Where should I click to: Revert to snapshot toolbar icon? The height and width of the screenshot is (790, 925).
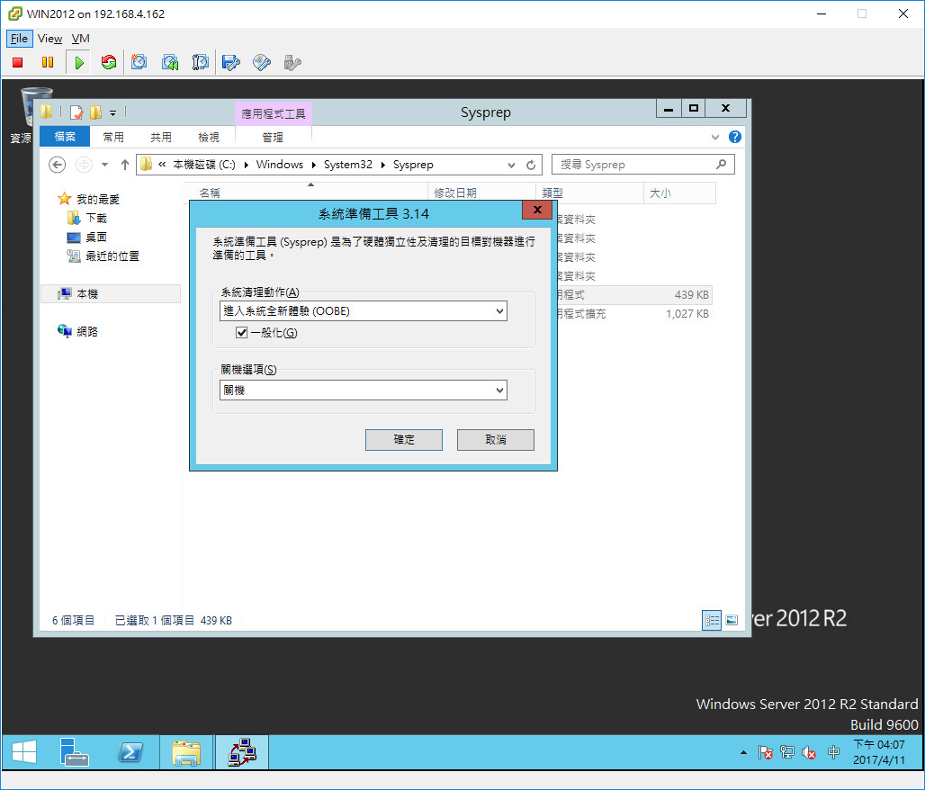tap(170, 62)
